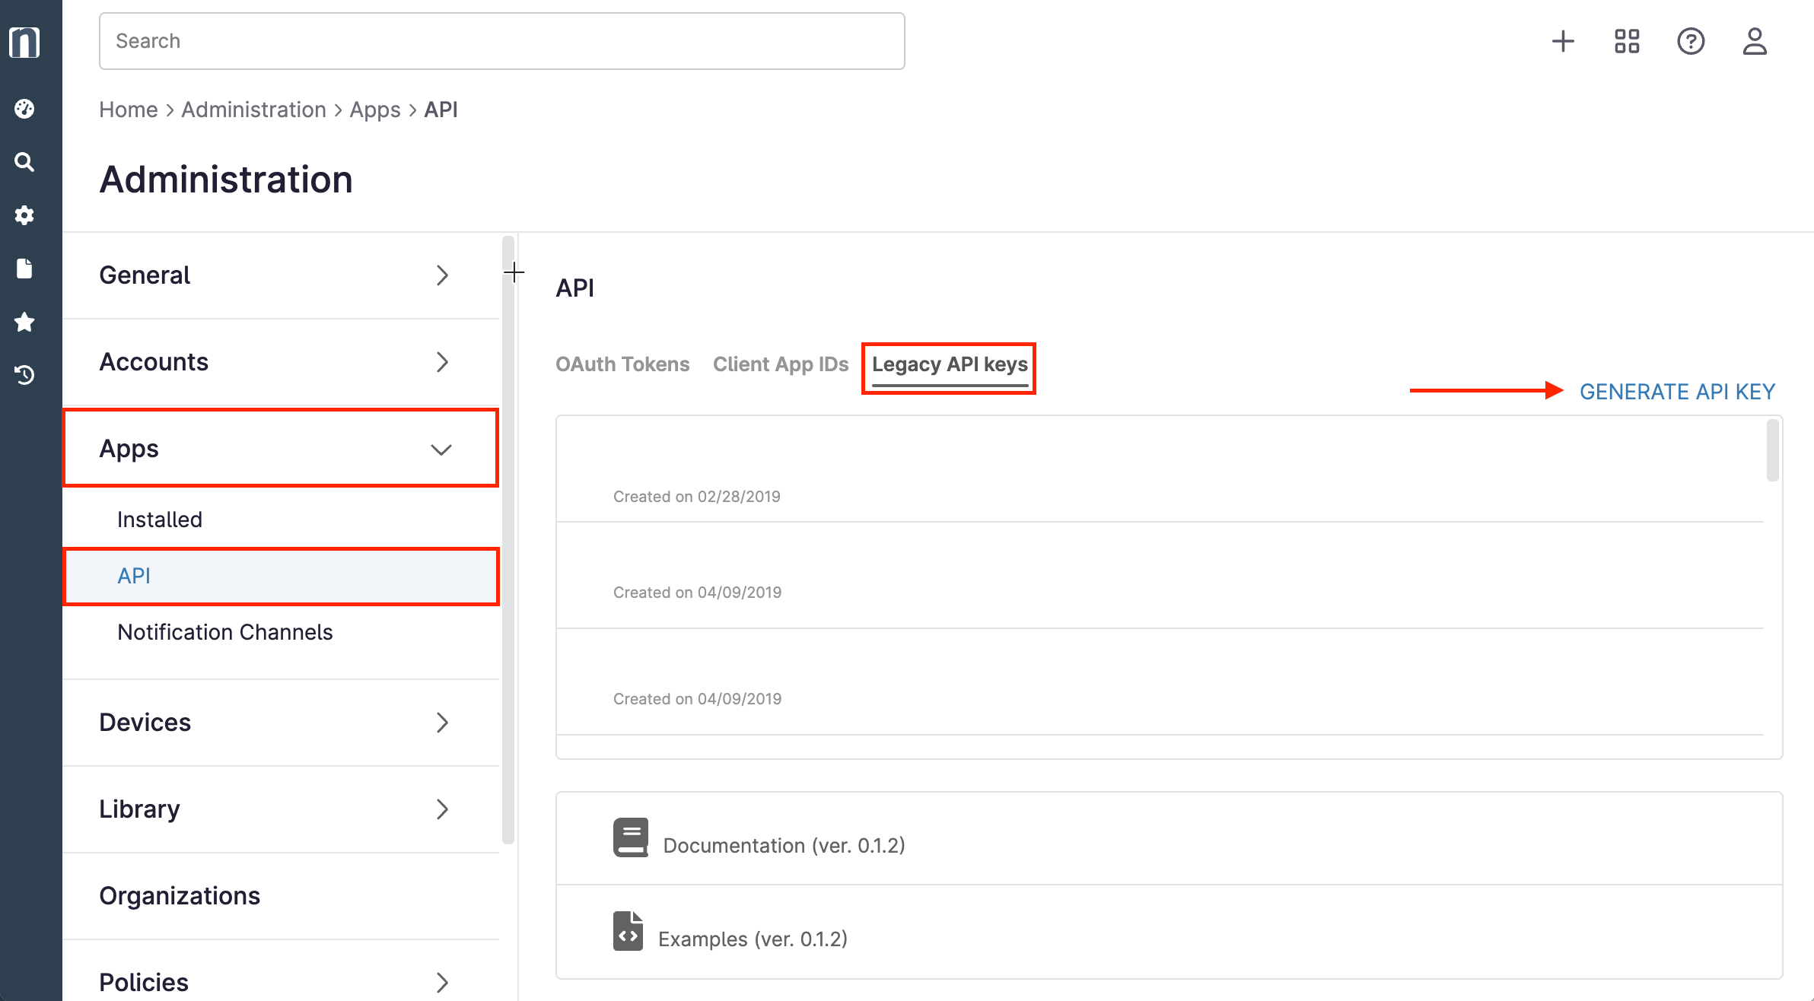1814x1001 pixels.
Task: Switch to the OAuth Tokens tab
Action: (622, 364)
